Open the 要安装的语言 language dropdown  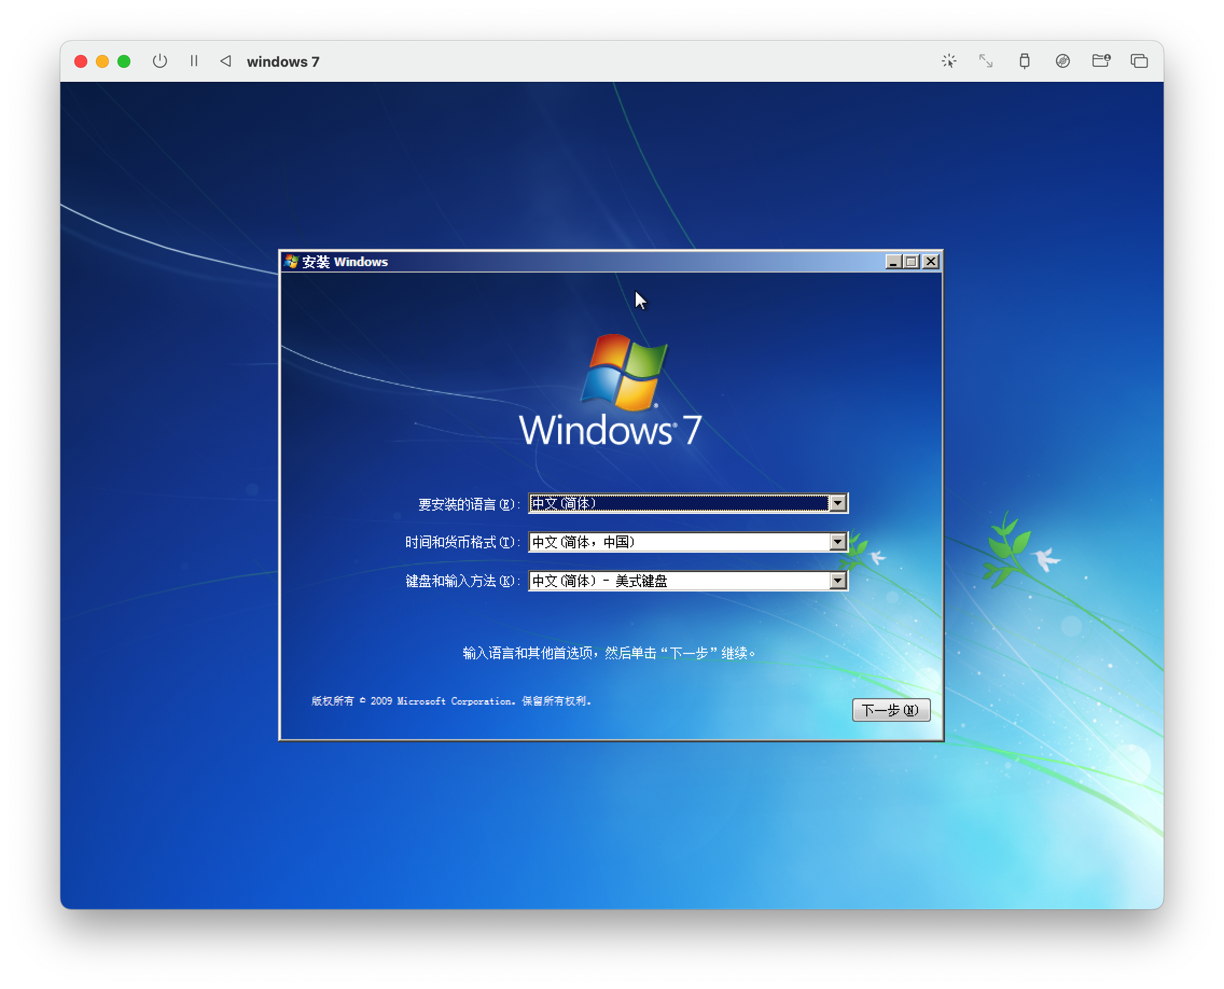point(837,503)
